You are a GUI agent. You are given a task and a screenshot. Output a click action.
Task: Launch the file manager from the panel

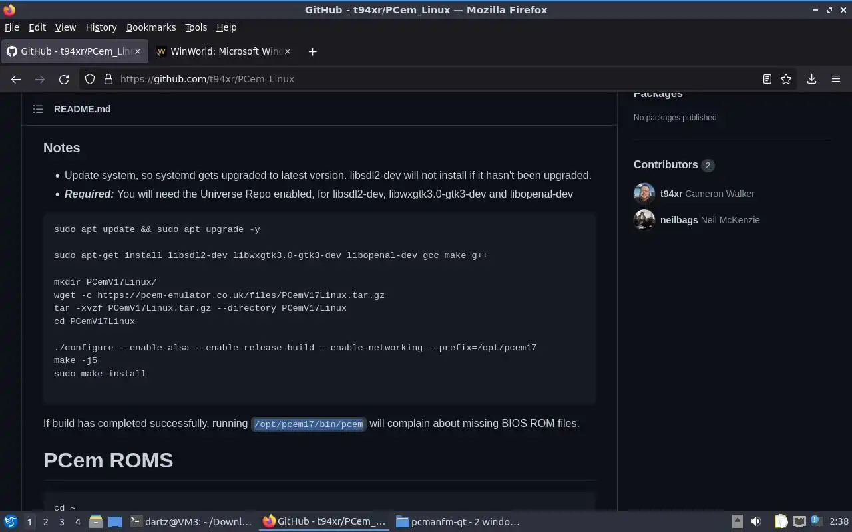(x=96, y=522)
